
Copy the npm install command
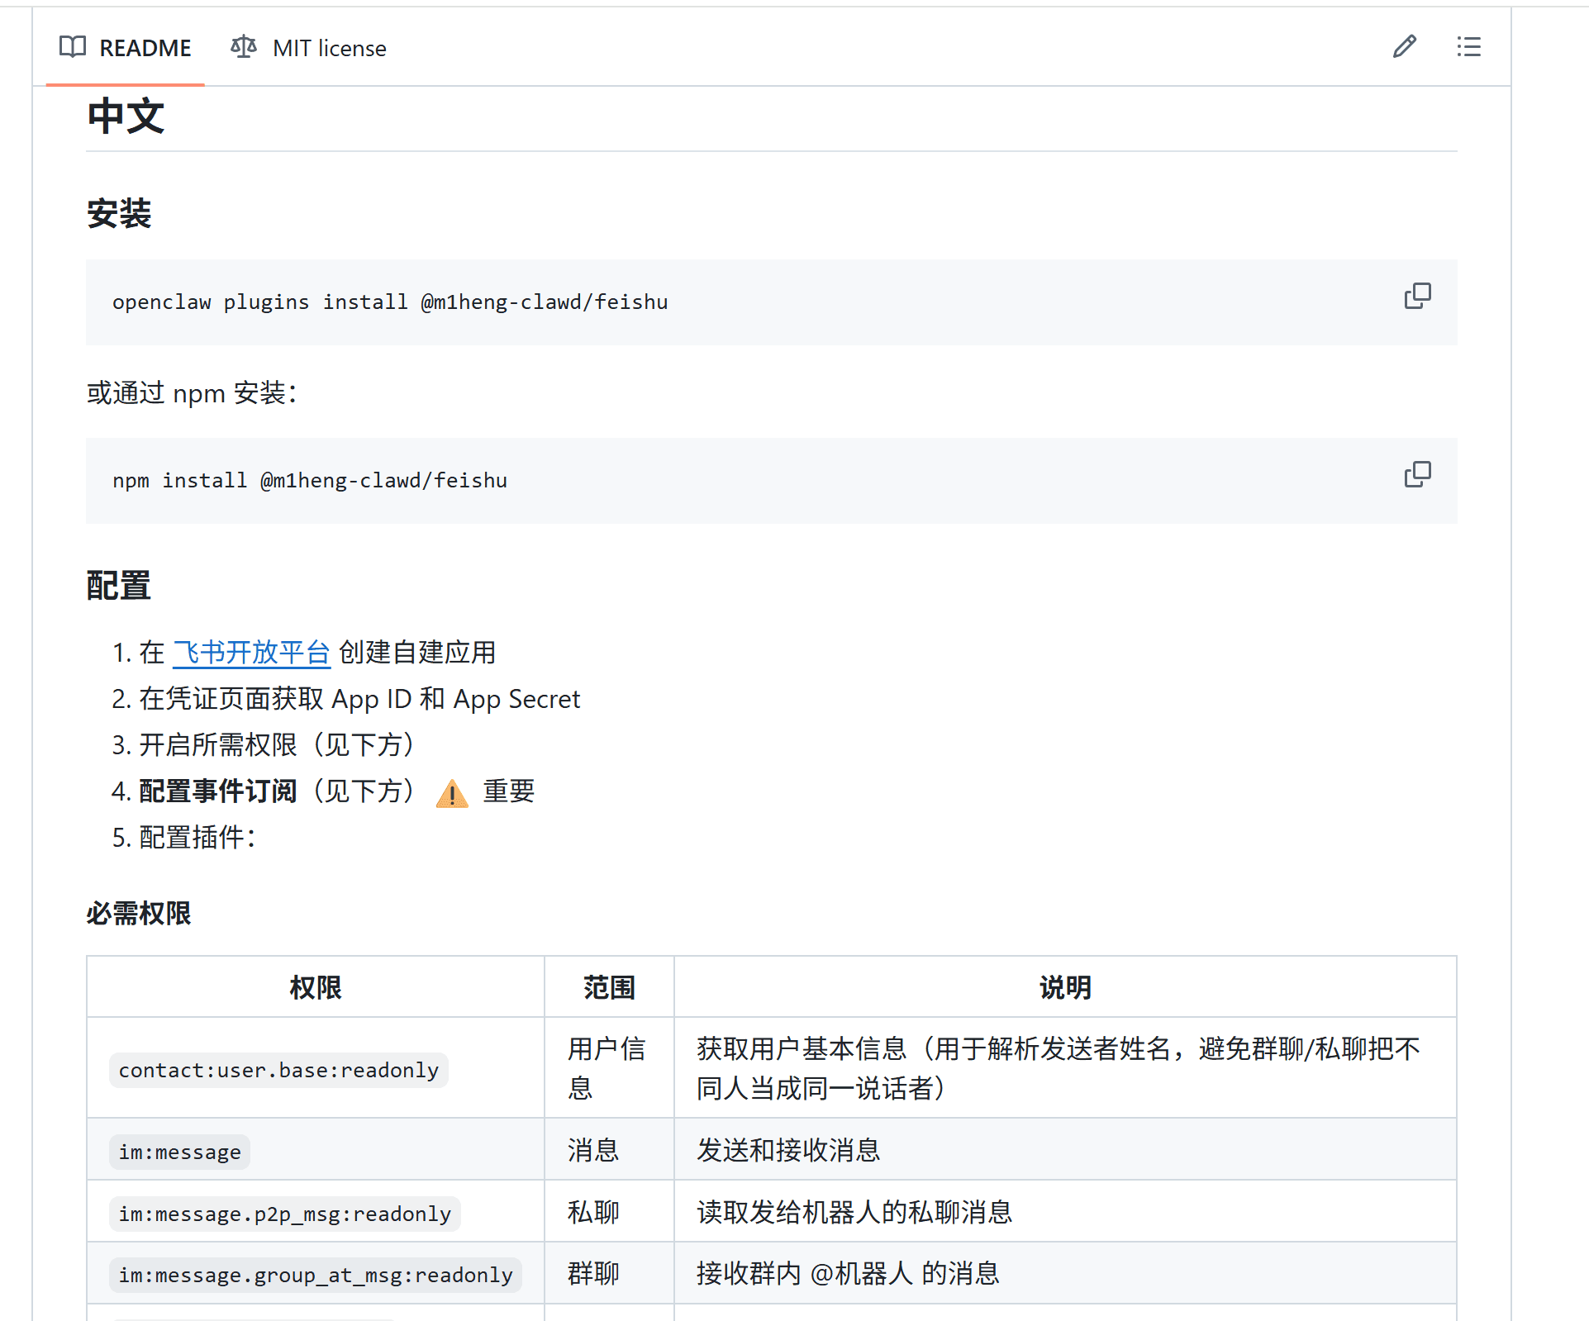click(x=1417, y=474)
